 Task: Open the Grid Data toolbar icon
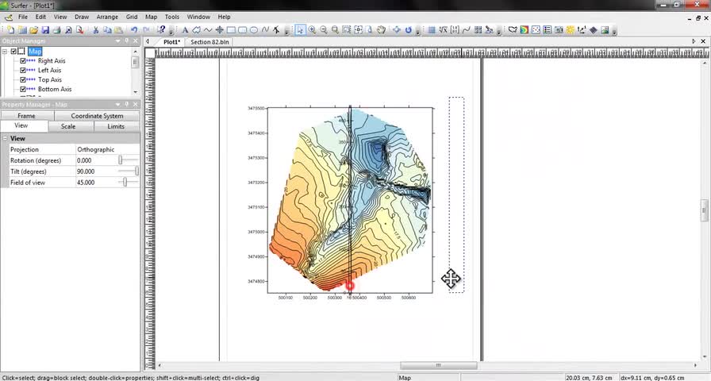pyautogui.click(x=432, y=30)
